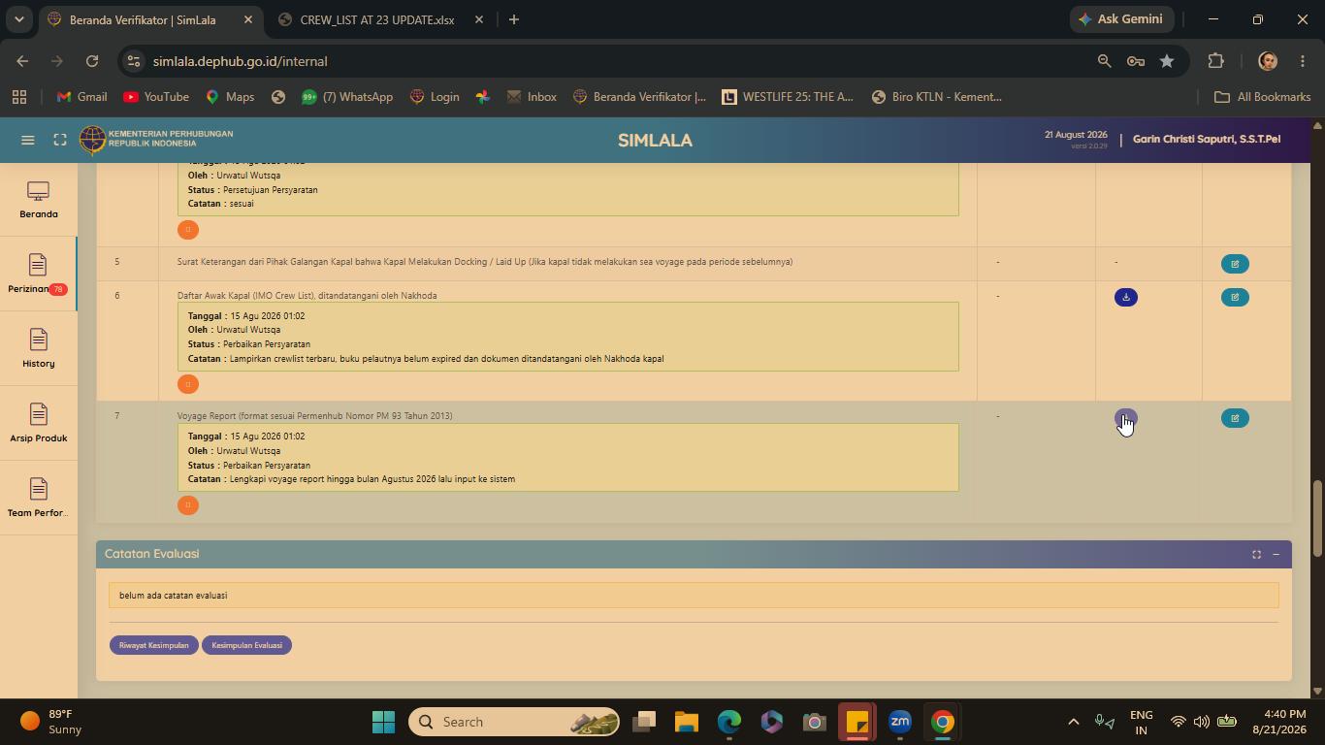Click the page vertical scrollbar thumb

tap(1316, 519)
